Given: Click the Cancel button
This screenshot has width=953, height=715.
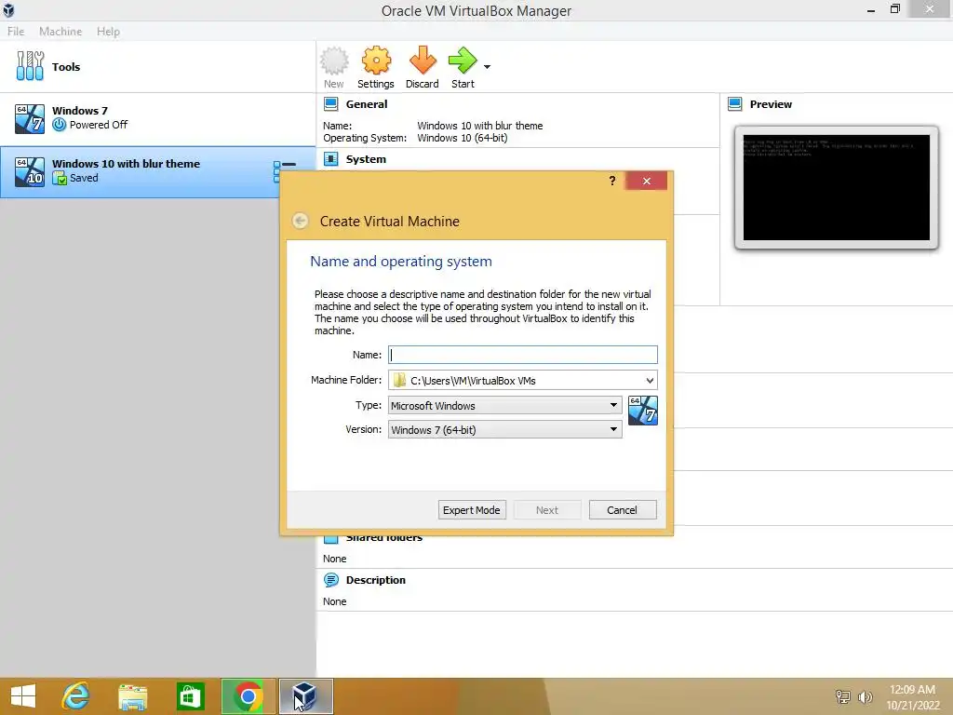Looking at the screenshot, I should point(623,510).
